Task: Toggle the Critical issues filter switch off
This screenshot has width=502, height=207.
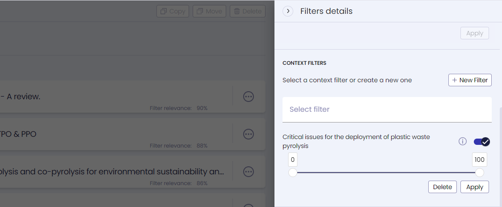Action: (x=482, y=142)
